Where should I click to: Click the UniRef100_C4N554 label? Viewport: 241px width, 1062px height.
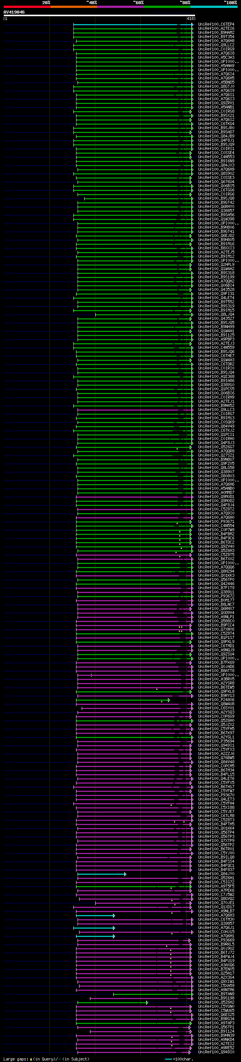point(216,526)
